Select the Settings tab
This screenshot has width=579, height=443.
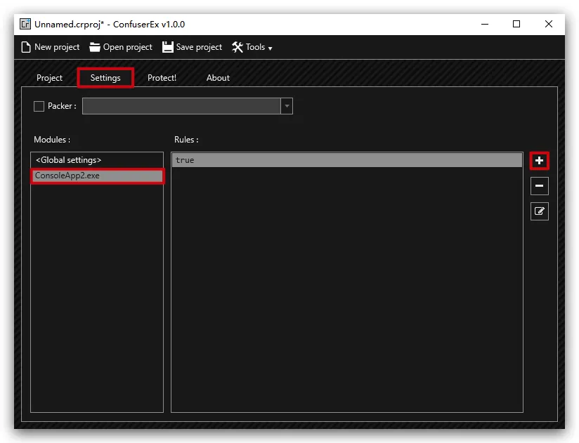[105, 78]
